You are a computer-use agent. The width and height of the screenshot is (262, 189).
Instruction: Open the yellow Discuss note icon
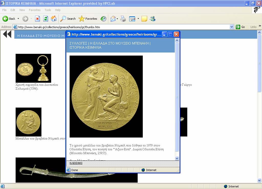[144, 18]
